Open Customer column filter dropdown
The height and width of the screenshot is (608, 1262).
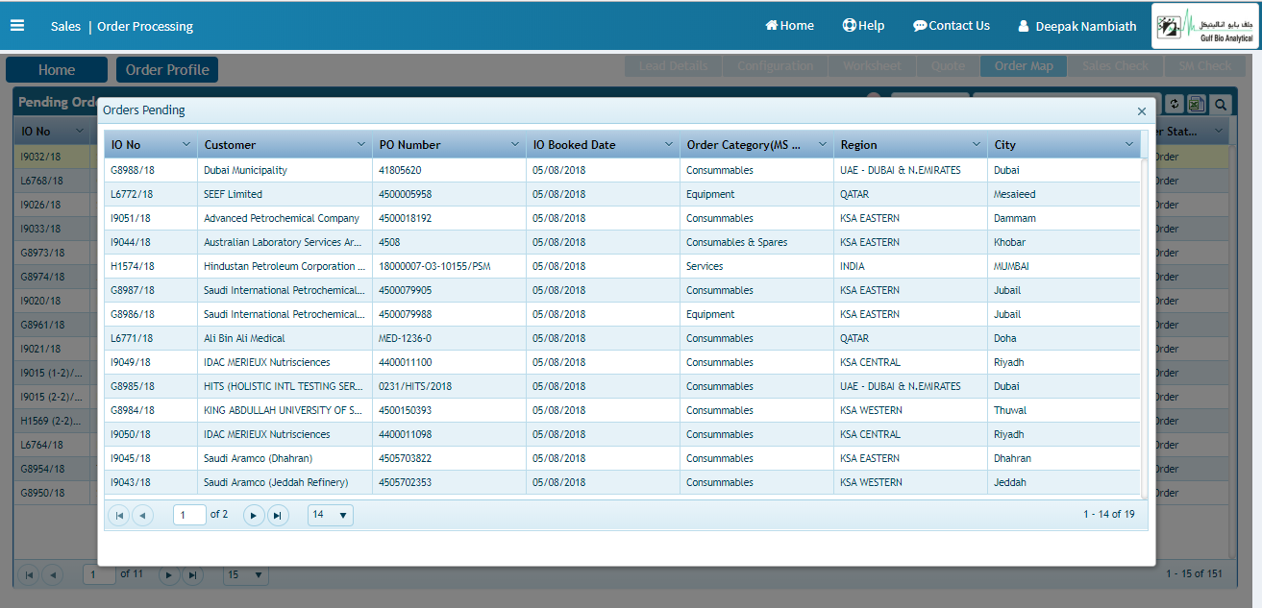[x=361, y=145]
